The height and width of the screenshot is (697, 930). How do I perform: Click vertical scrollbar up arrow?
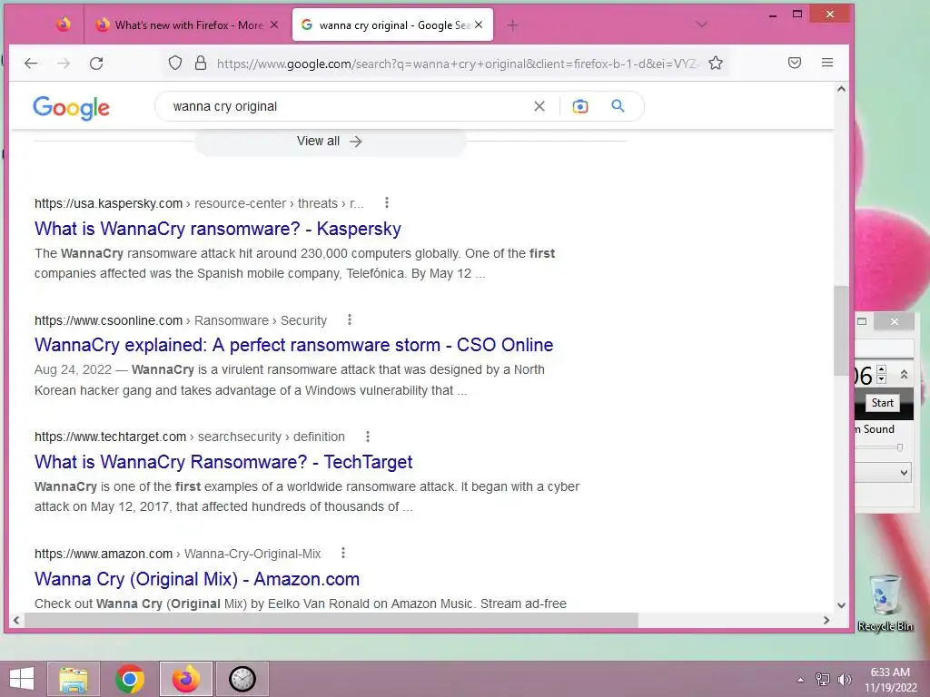coord(841,90)
